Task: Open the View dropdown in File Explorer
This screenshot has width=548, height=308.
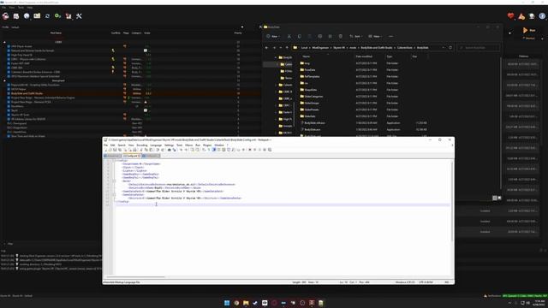Action: point(375,36)
